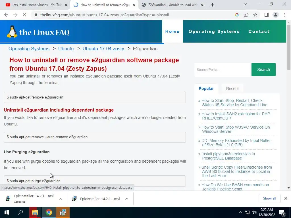Click the Ubuntu breadcrumb link
The width and height of the screenshot is (291, 218).
click(x=66, y=49)
